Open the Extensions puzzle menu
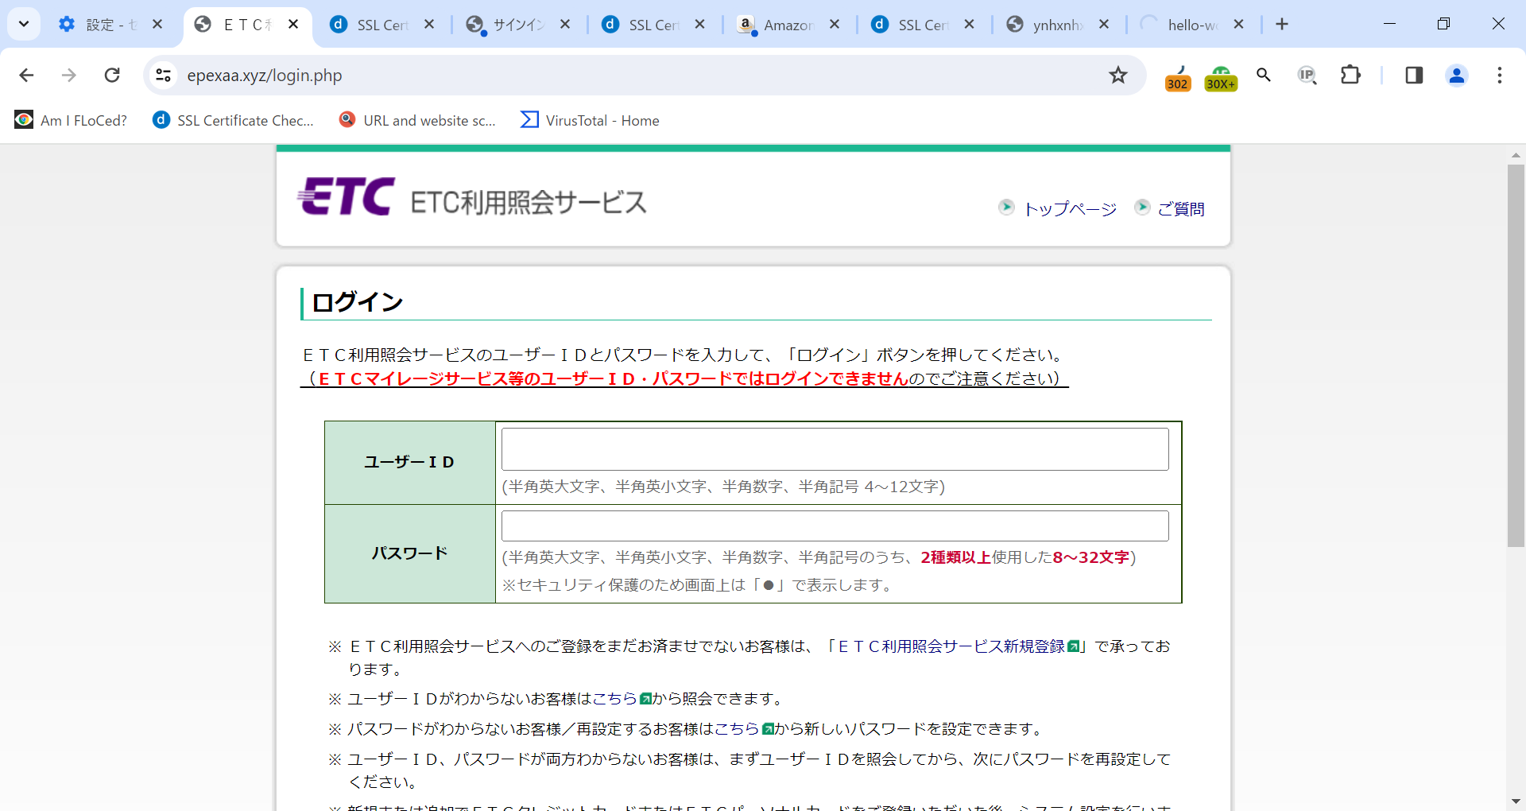This screenshot has height=811, width=1526. (1350, 75)
